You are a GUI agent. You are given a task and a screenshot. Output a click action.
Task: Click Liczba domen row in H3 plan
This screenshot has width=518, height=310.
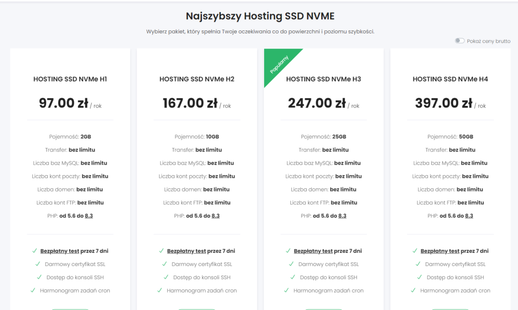point(323,189)
